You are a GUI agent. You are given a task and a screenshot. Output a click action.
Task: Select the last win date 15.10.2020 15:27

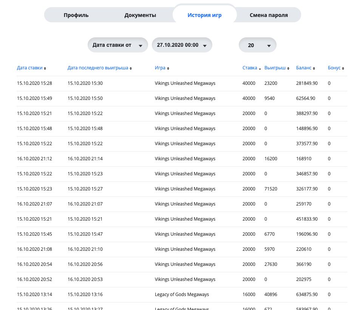[x=85, y=189]
